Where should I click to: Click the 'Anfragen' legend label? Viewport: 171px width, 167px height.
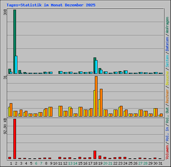pyautogui.click(x=167, y=25)
